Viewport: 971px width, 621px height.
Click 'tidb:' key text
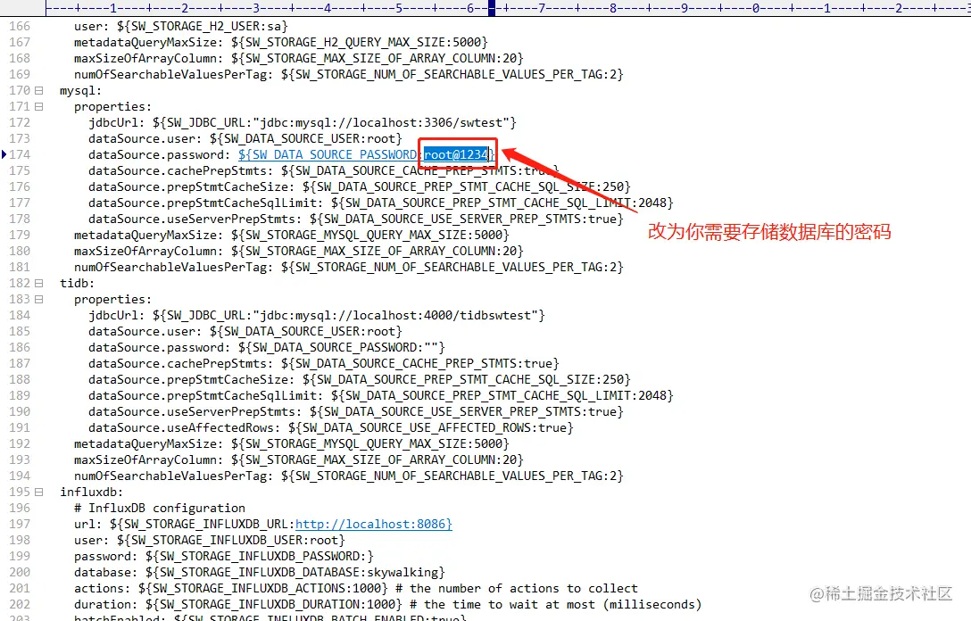(x=78, y=283)
